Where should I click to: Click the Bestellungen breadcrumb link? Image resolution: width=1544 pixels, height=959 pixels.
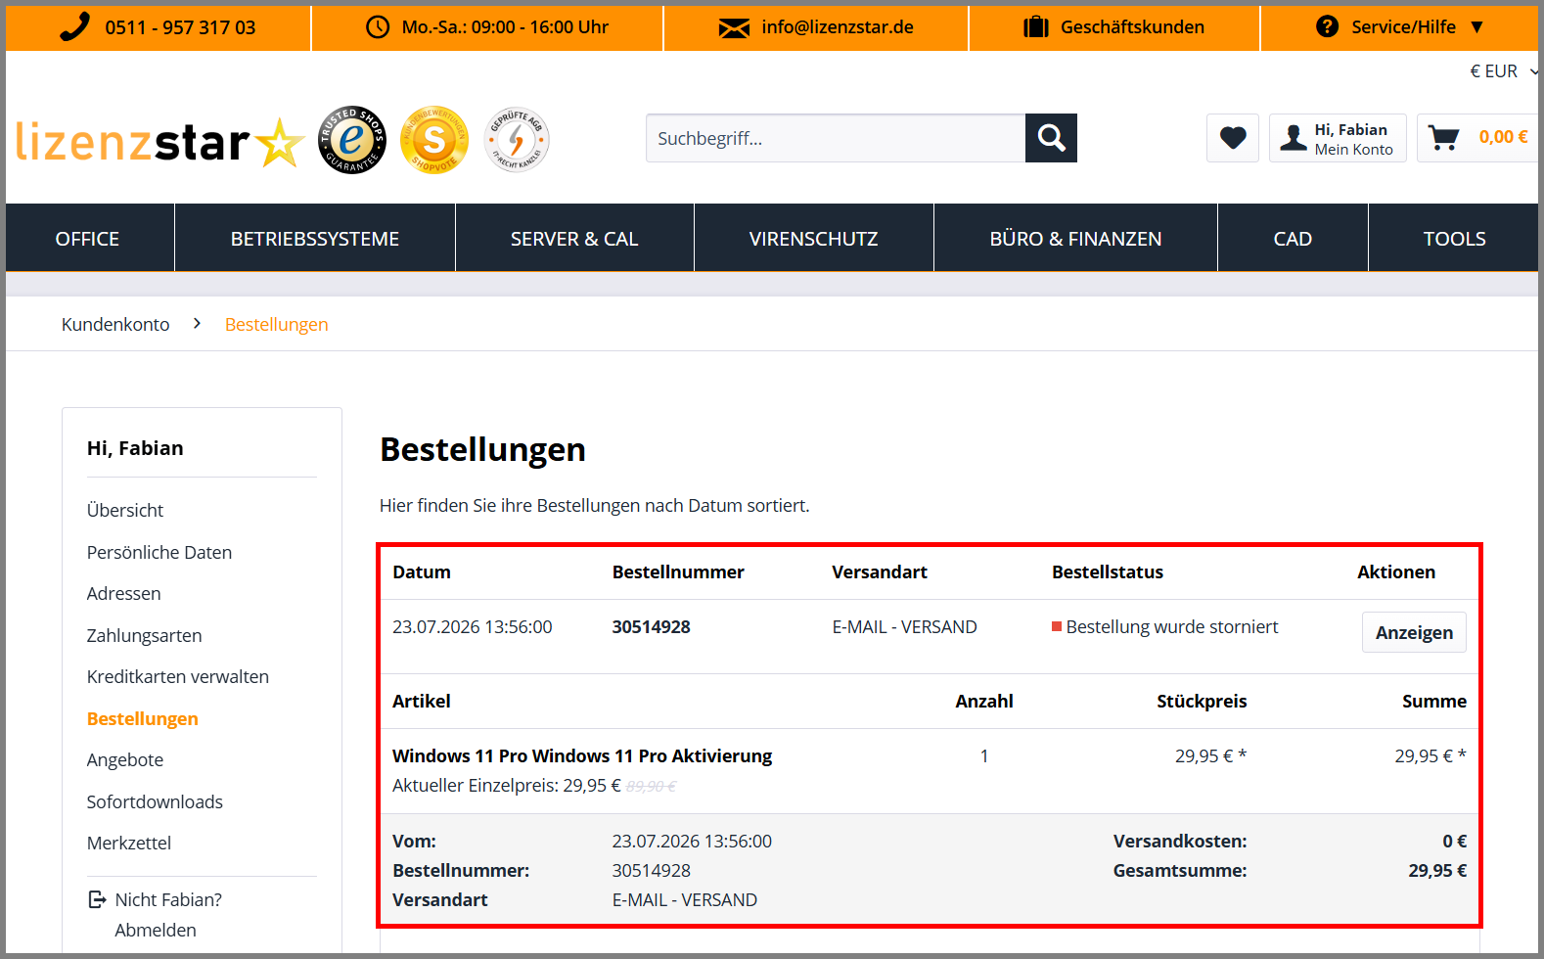coord(277,324)
